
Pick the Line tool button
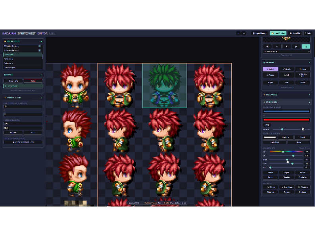[303, 69]
